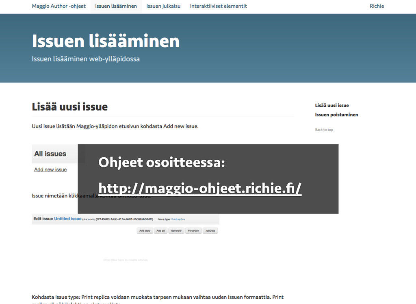Viewport: 416px width, 304px height.
Task: Click the Add story button
Action: click(145, 231)
